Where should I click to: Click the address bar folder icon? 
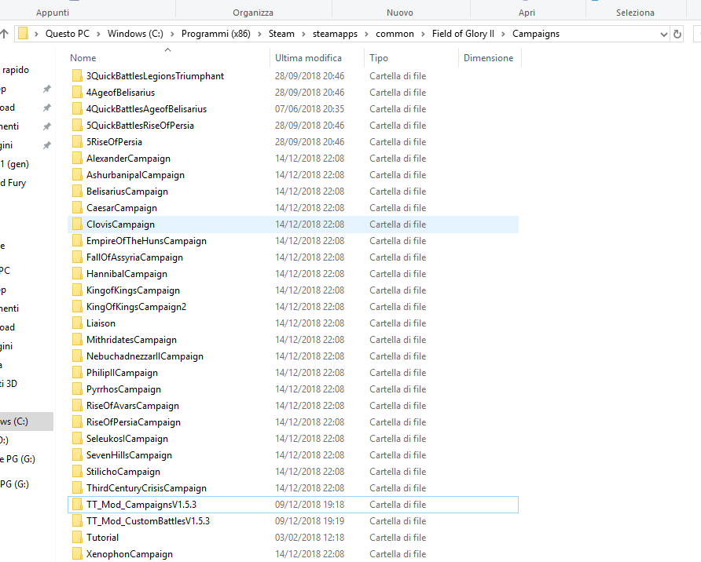pos(24,34)
